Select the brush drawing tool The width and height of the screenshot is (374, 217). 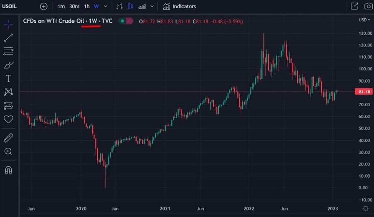coord(8,65)
